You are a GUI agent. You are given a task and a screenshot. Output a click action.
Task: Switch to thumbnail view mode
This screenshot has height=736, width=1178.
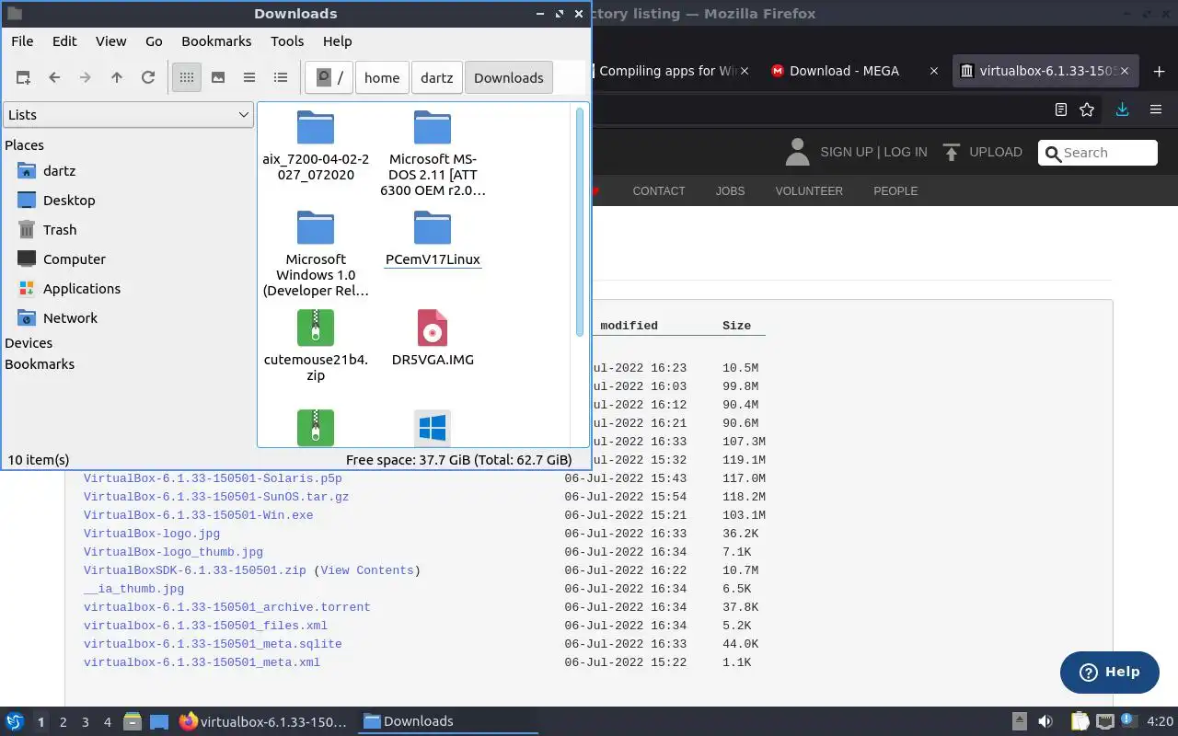218,78
